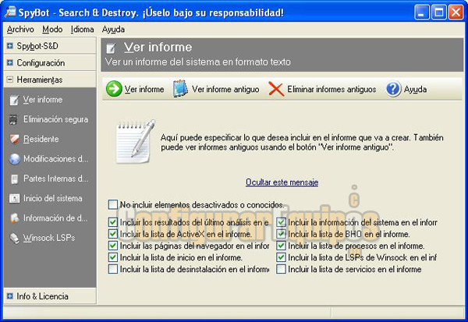The width and height of the screenshot is (468, 322).
Task: Open the Modo menu
Action: click(x=52, y=30)
